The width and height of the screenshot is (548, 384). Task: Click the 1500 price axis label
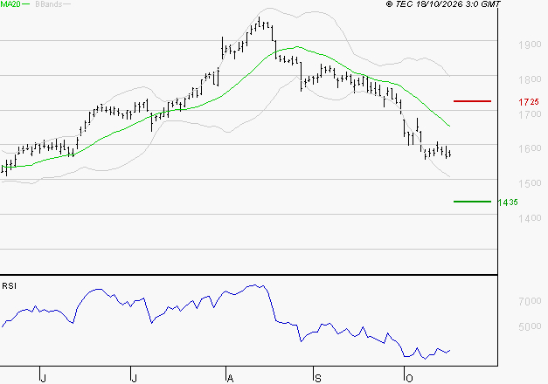tap(530, 183)
